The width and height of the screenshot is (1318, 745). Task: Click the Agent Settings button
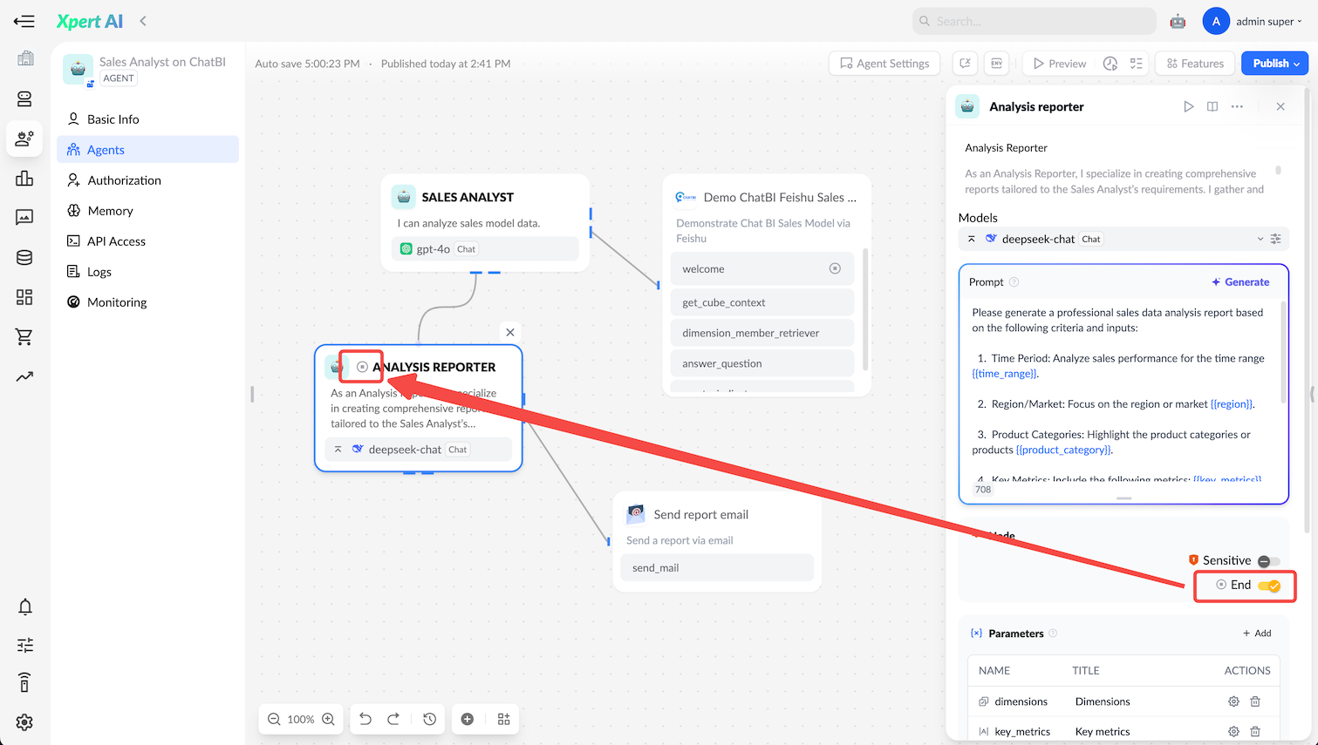[884, 64]
